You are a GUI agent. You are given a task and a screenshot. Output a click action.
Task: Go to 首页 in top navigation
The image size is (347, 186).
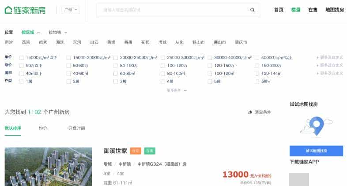click(x=279, y=10)
